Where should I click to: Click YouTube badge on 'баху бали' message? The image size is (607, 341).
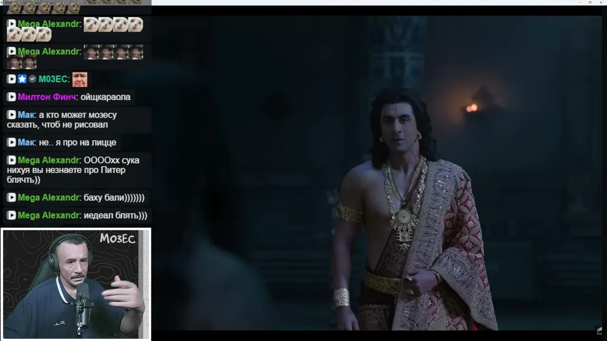(12, 197)
